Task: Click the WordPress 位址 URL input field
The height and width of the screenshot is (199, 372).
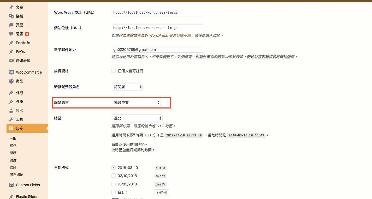Action: (x=157, y=12)
